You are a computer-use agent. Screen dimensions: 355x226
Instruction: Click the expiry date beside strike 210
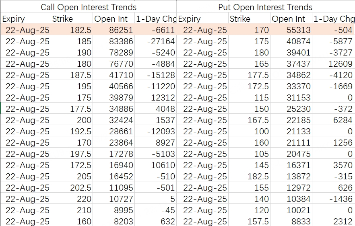coord(27,210)
